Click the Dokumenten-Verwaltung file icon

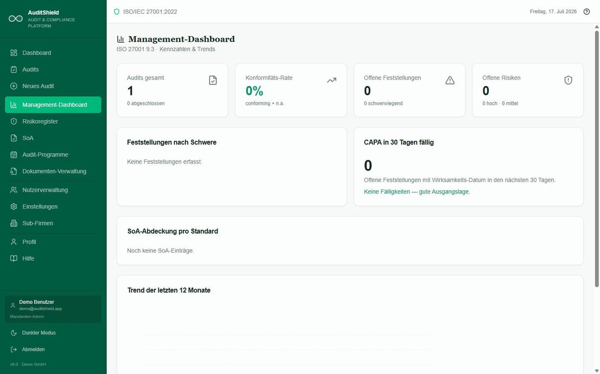14,171
